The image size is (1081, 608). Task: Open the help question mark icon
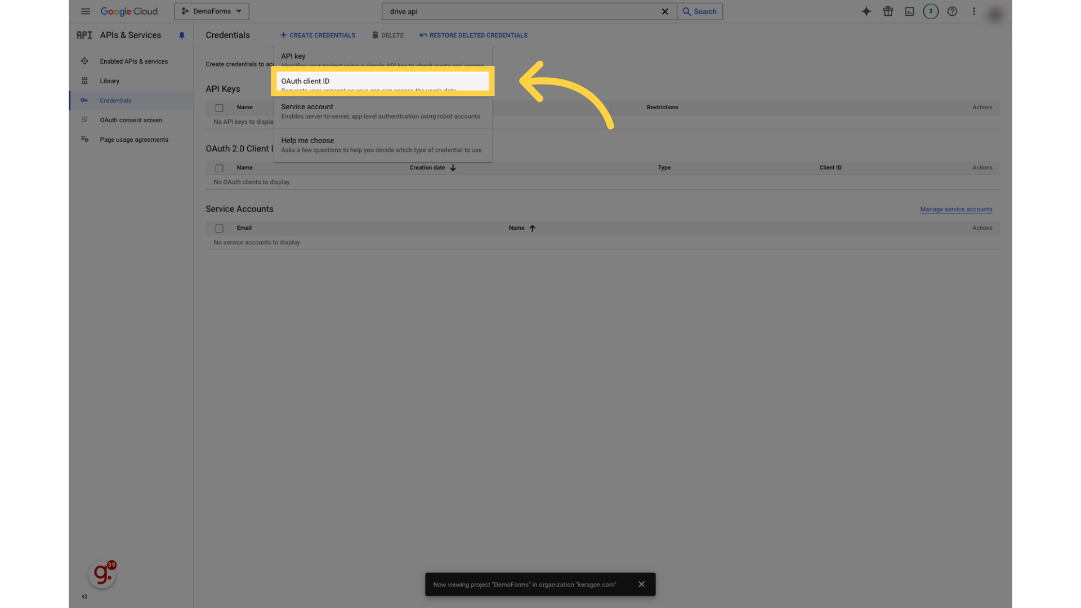[x=952, y=11]
